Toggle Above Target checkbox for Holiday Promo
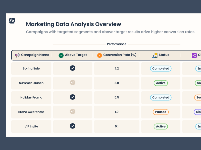 click(73, 97)
